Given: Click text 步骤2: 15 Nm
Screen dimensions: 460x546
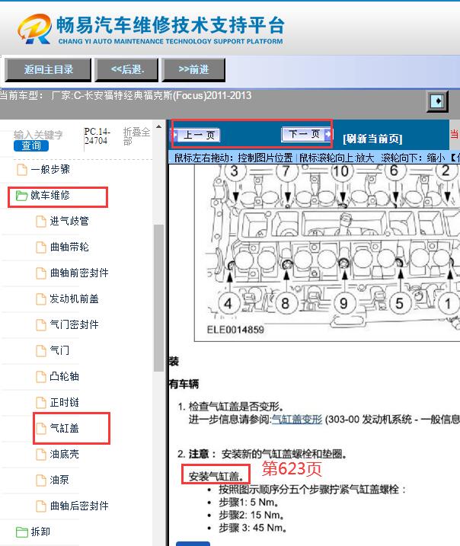Looking at the screenshot, I should tap(251, 515).
